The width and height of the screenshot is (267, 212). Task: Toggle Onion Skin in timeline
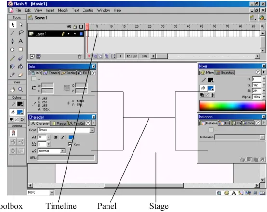pos(95,56)
